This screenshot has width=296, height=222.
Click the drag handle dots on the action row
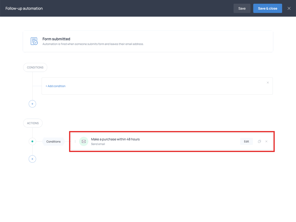75,142
